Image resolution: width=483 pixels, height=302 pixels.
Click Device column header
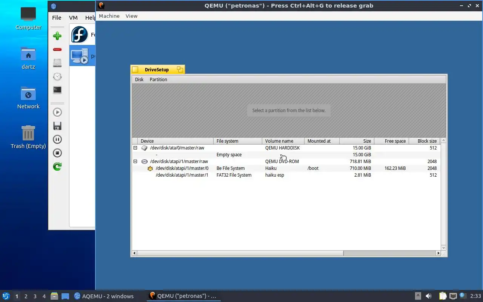point(175,141)
